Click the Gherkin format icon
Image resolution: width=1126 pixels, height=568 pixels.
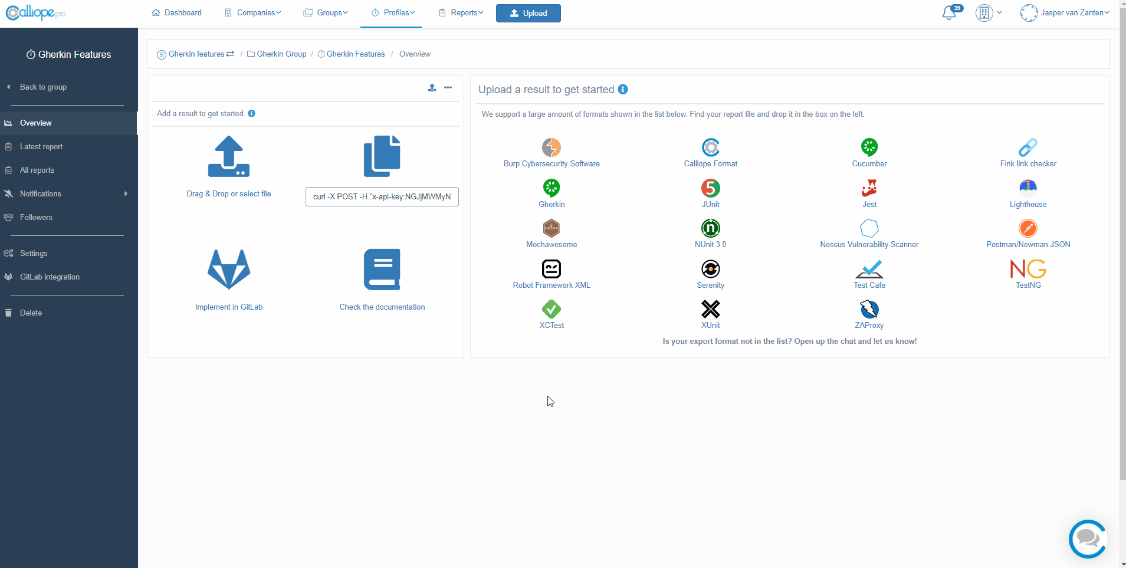pos(551,188)
